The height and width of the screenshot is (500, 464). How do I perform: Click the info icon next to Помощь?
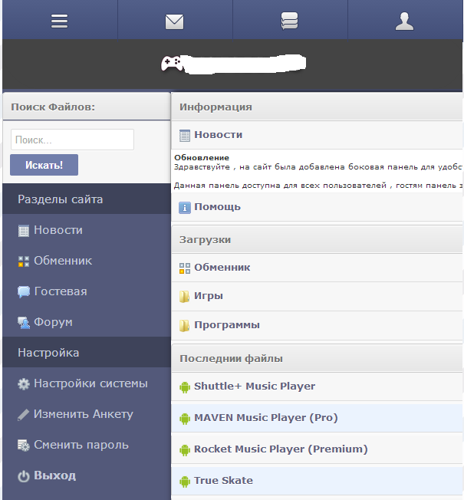click(184, 207)
